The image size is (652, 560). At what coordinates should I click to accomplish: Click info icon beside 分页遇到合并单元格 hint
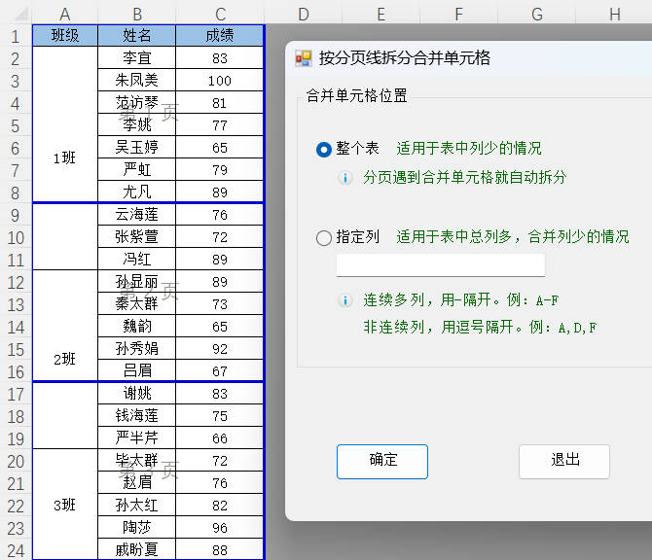click(x=344, y=178)
